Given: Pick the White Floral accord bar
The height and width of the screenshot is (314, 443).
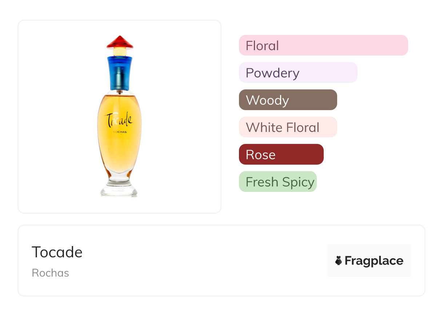Looking at the screenshot, I should 288,127.
